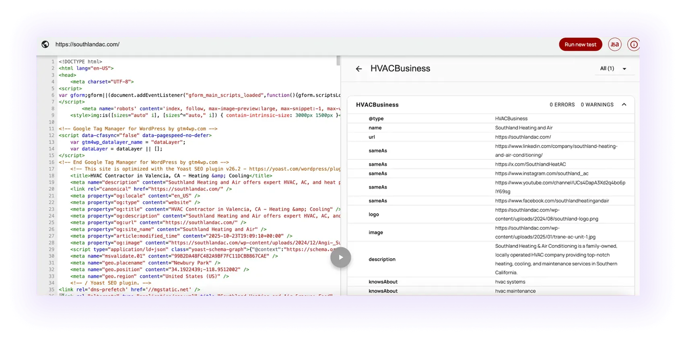Screen dimensions: 684x340
Task: Click the https://southlandac.com/ URL field
Action: point(87,44)
